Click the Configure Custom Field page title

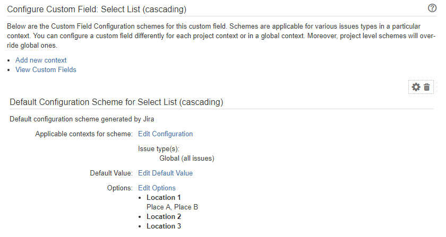[x=97, y=10]
